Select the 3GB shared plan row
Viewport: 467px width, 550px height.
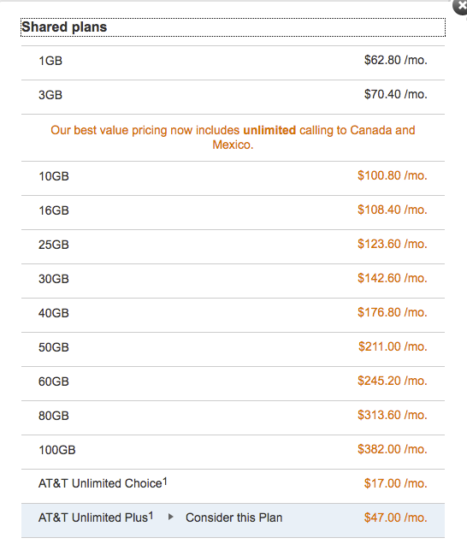click(233, 98)
